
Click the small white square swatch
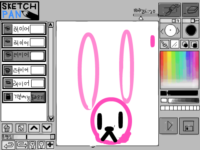pos(164,100)
